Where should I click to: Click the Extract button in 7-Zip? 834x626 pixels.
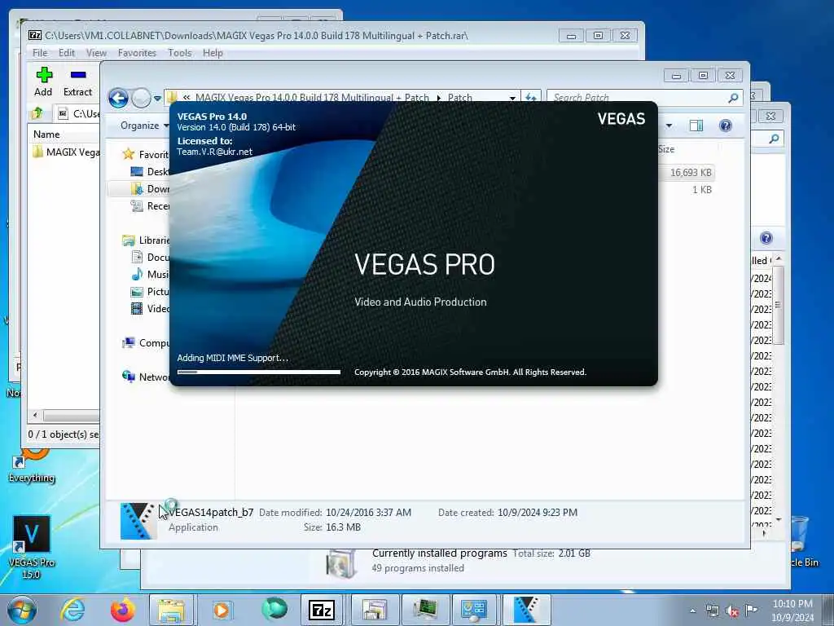pyautogui.click(x=77, y=82)
